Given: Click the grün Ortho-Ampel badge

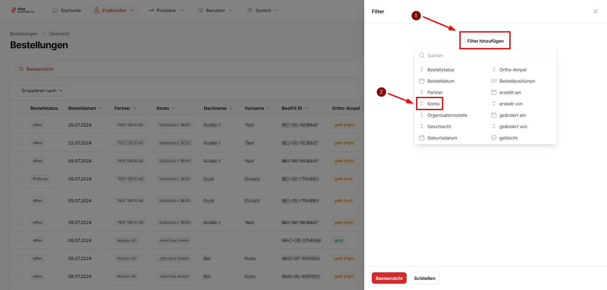Looking at the screenshot, I should [x=339, y=240].
